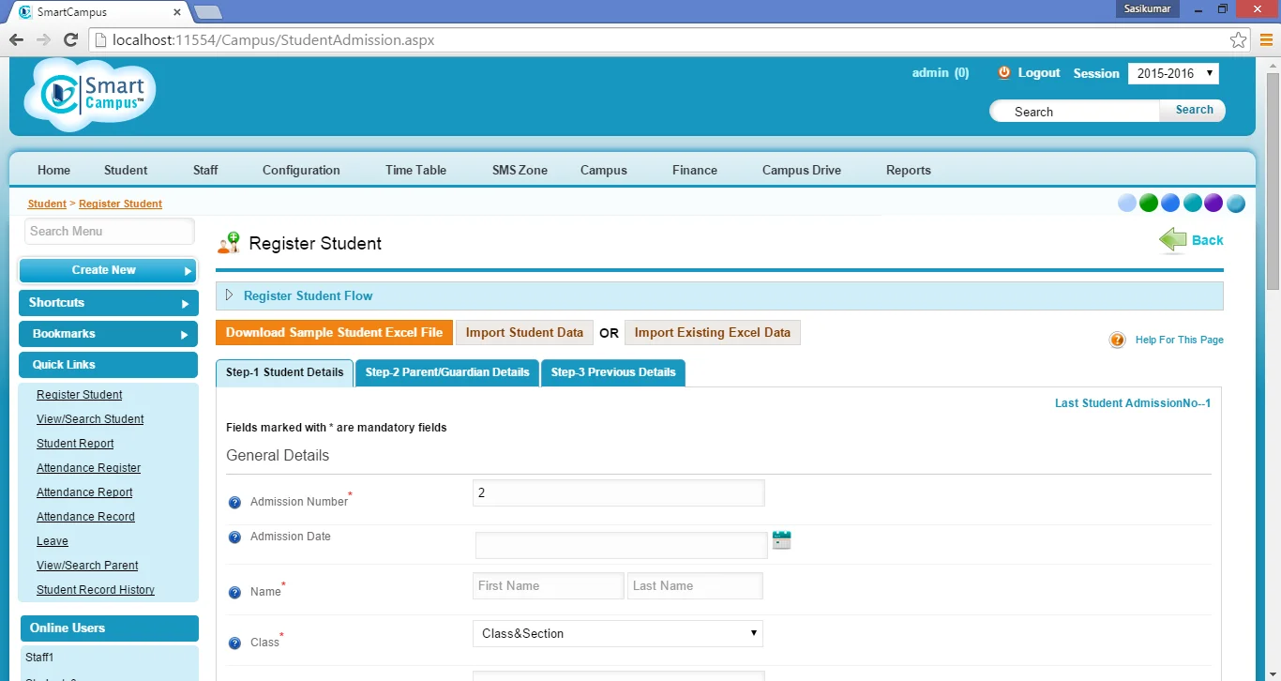Open the Configuration menu
The image size is (1281, 681).
(301, 170)
